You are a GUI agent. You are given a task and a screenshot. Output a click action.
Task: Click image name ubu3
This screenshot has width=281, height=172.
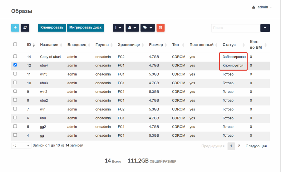44,83
